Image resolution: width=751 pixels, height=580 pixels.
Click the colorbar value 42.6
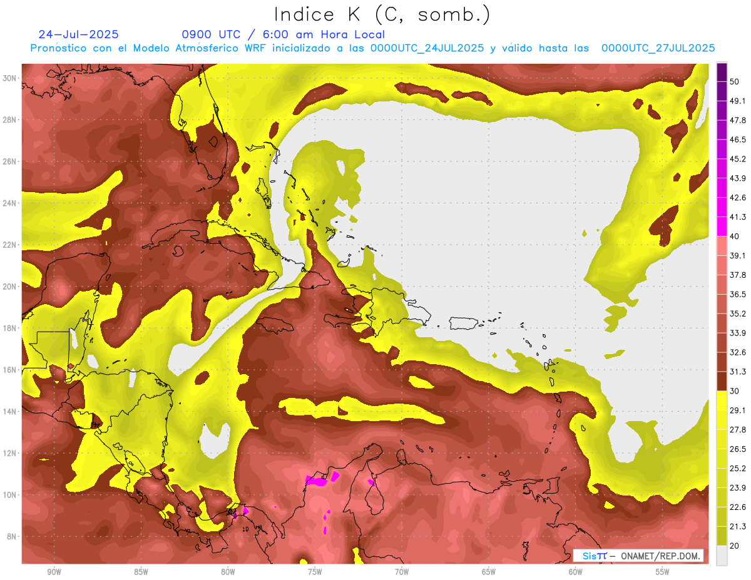tap(738, 198)
